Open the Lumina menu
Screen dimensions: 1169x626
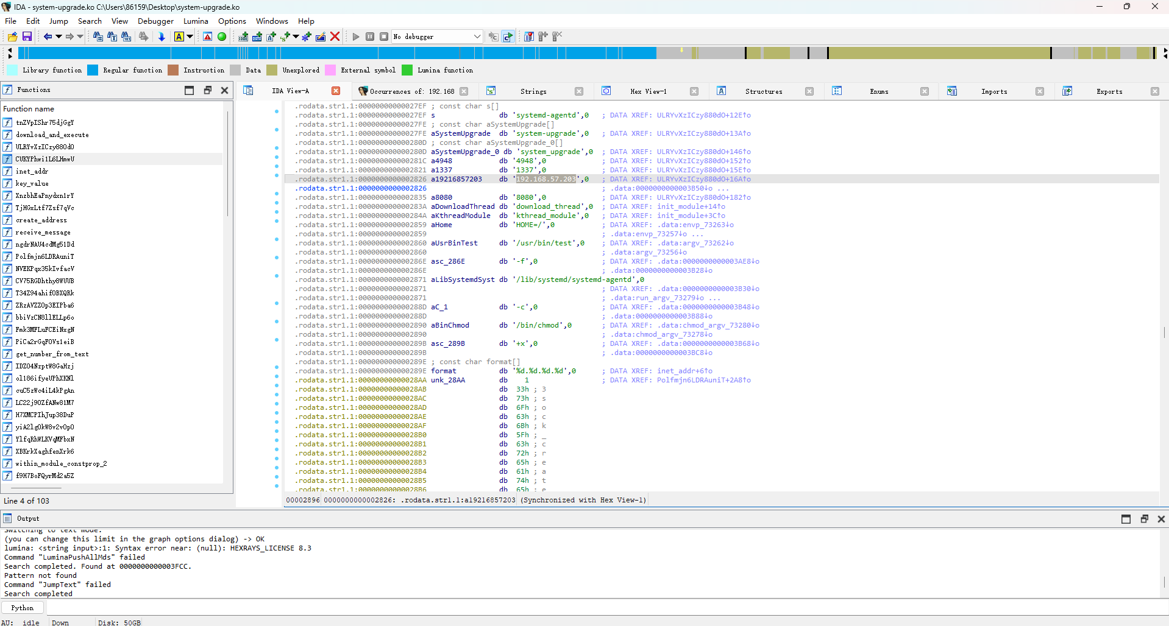pos(196,21)
